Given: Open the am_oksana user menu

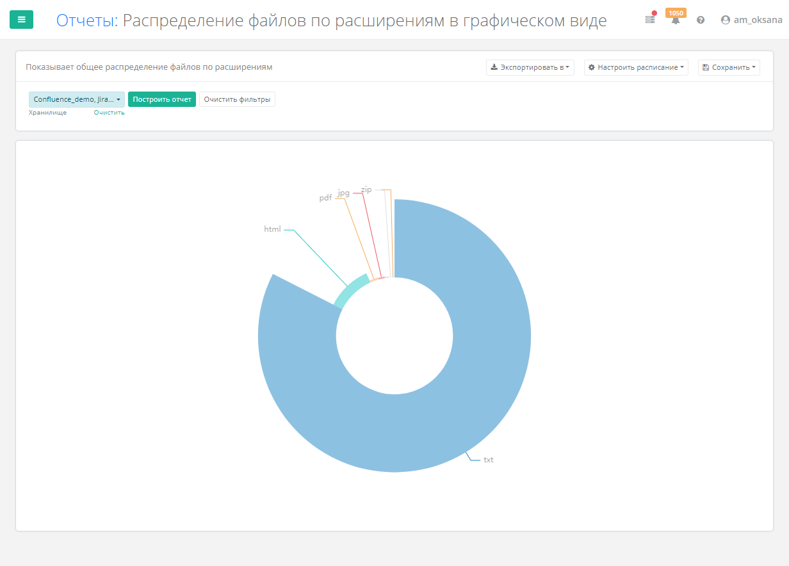Looking at the screenshot, I should [751, 20].
